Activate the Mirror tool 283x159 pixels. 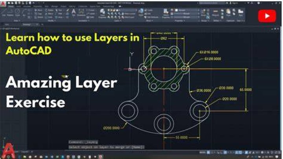click(49, 14)
